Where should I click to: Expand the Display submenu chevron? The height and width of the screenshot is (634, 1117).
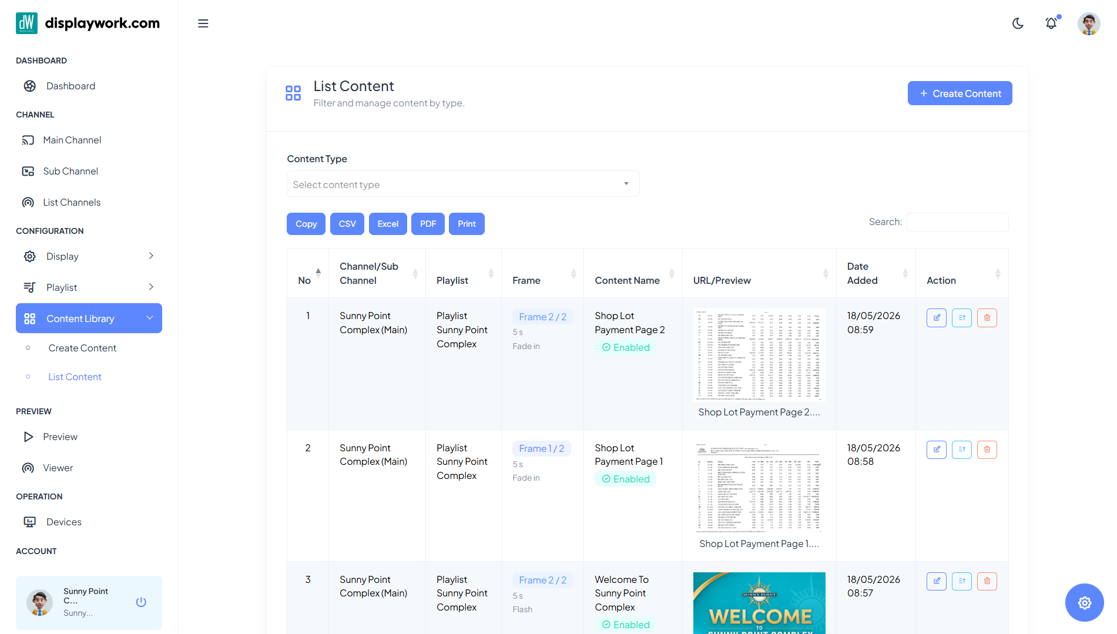tap(151, 256)
